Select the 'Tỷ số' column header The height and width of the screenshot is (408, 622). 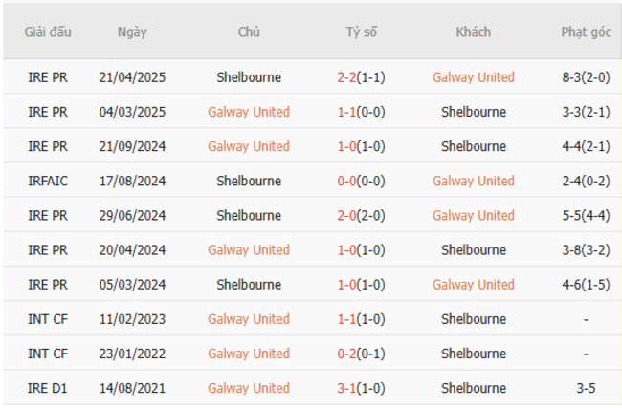[361, 32]
